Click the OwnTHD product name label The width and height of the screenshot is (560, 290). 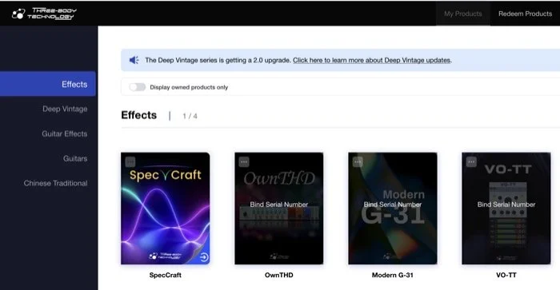pyautogui.click(x=279, y=275)
